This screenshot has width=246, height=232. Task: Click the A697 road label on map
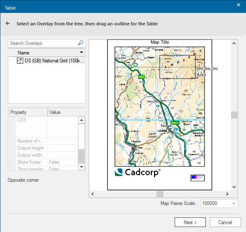click(x=175, y=123)
